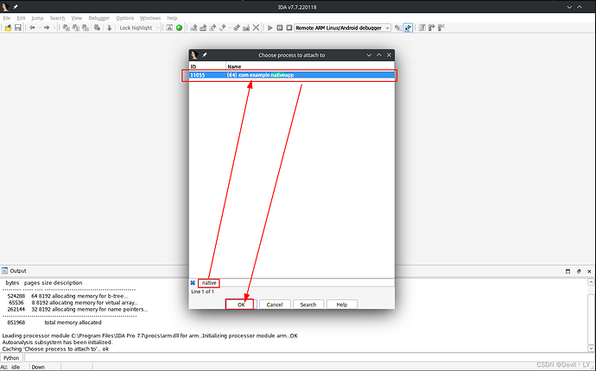Screen dimensions: 596x371
Task: Confirm attach with the OK button
Action: point(241,305)
